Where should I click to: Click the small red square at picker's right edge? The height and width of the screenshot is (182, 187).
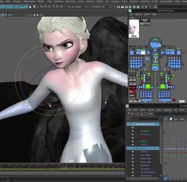pyautogui.click(x=184, y=53)
